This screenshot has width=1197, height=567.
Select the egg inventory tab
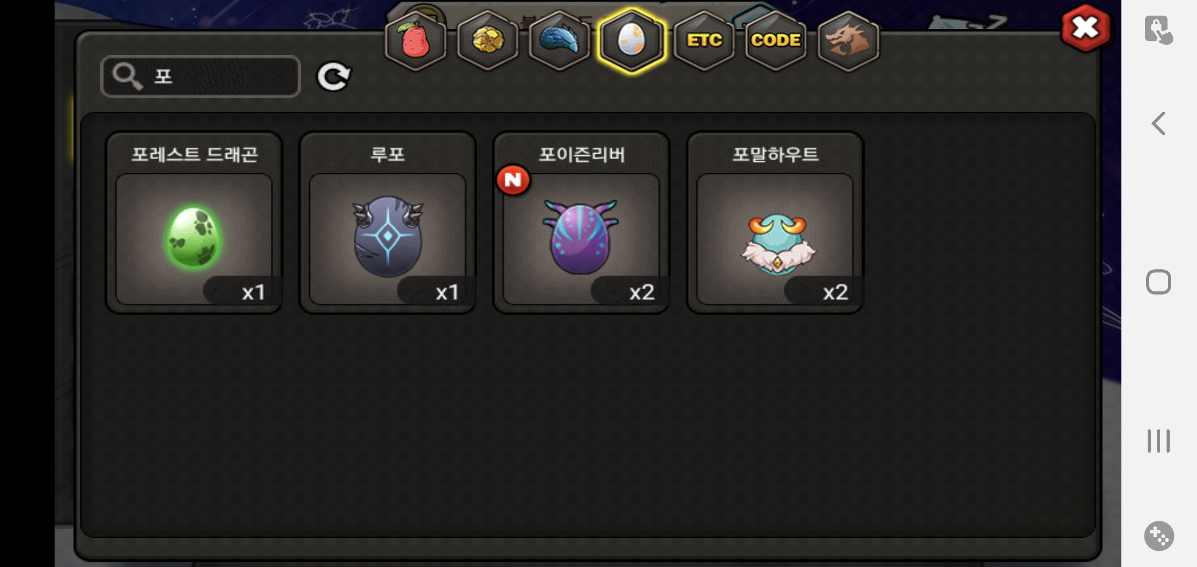pyautogui.click(x=632, y=41)
